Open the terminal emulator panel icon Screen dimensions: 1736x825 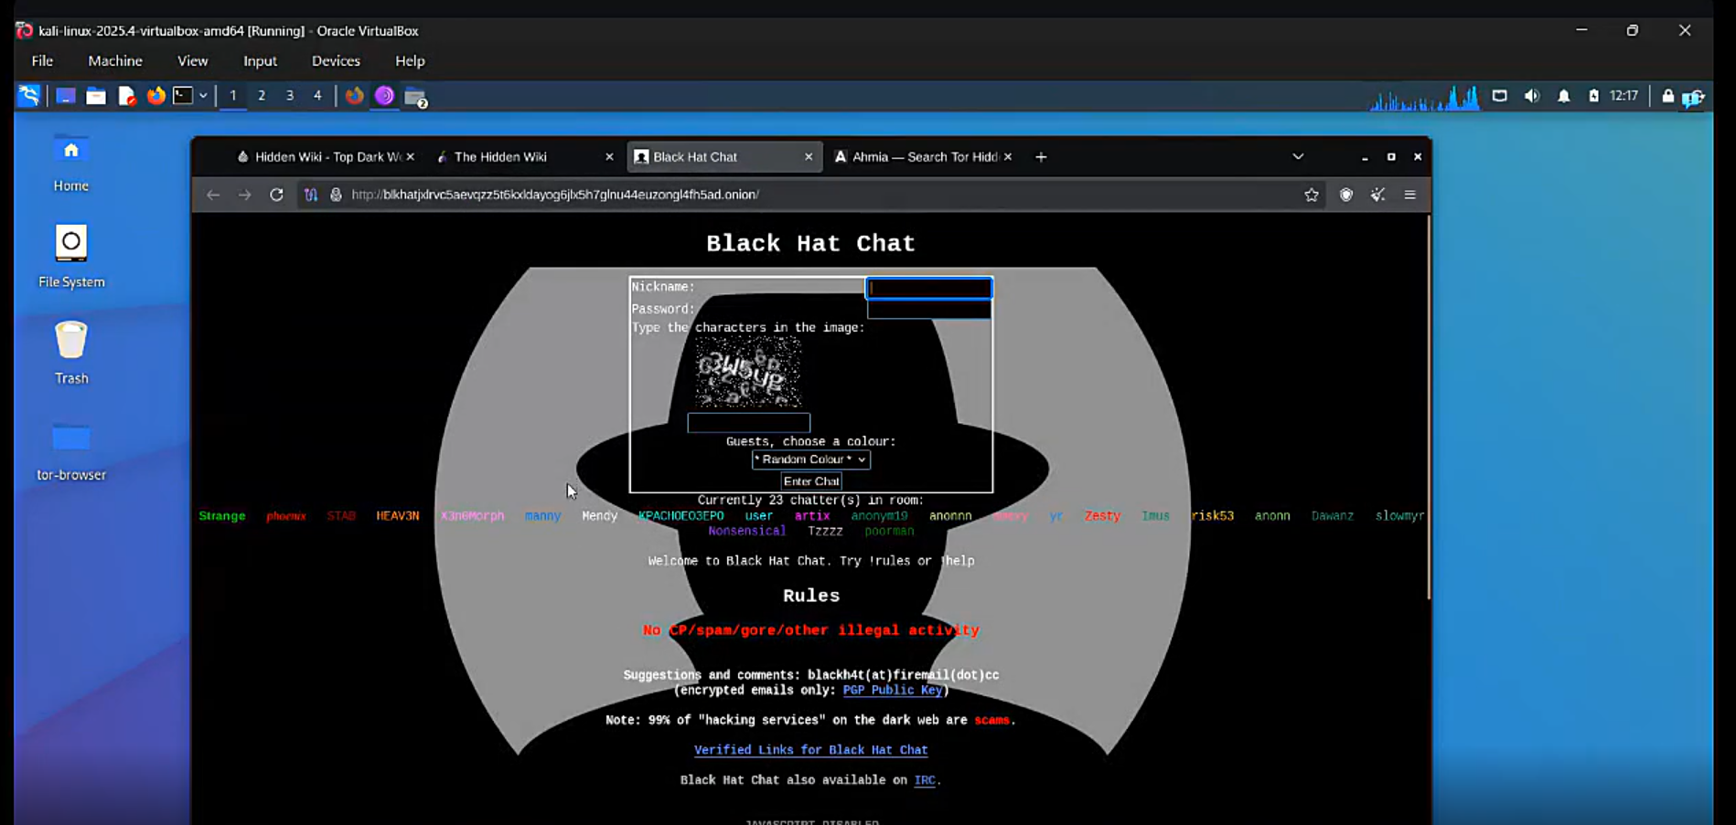click(183, 96)
